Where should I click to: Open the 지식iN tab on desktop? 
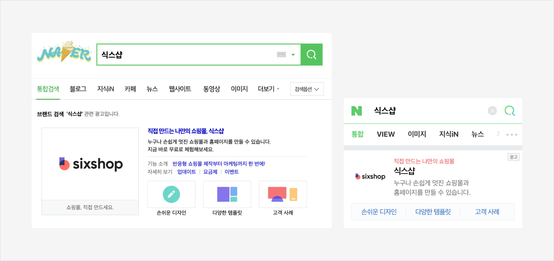(x=106, y=89)
